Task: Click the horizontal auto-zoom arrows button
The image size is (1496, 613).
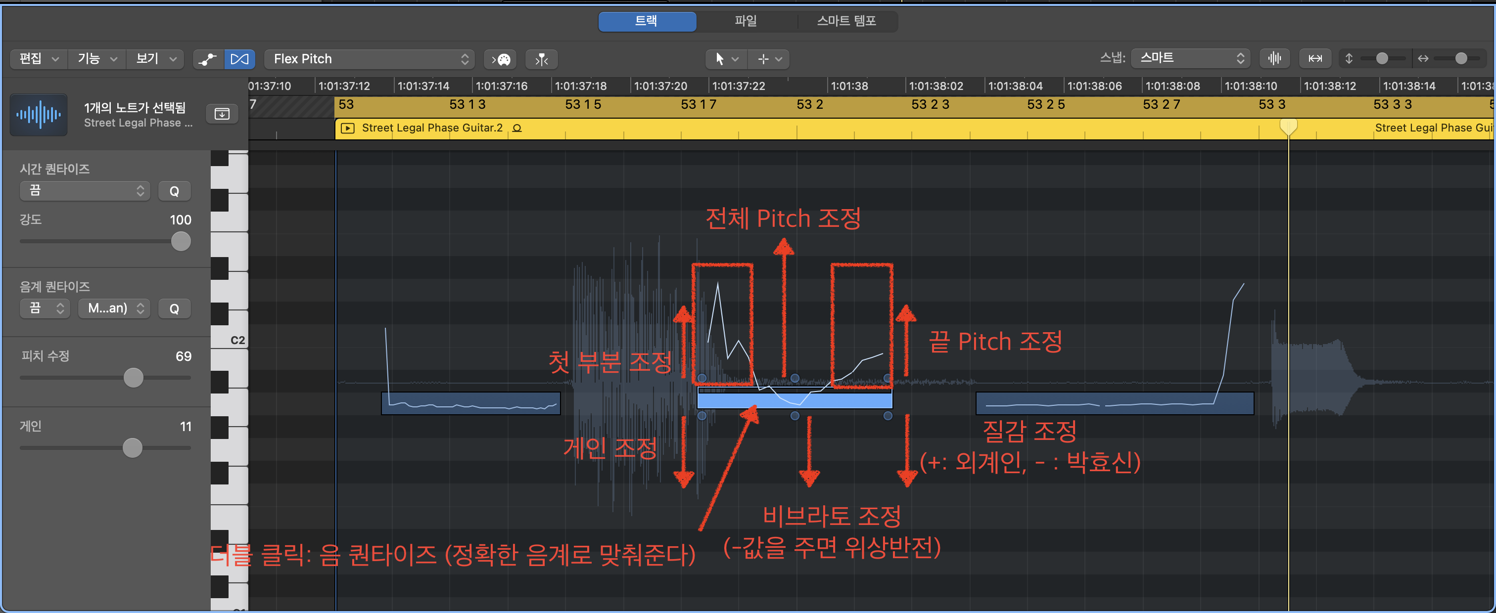Action: coord(1315,58)
